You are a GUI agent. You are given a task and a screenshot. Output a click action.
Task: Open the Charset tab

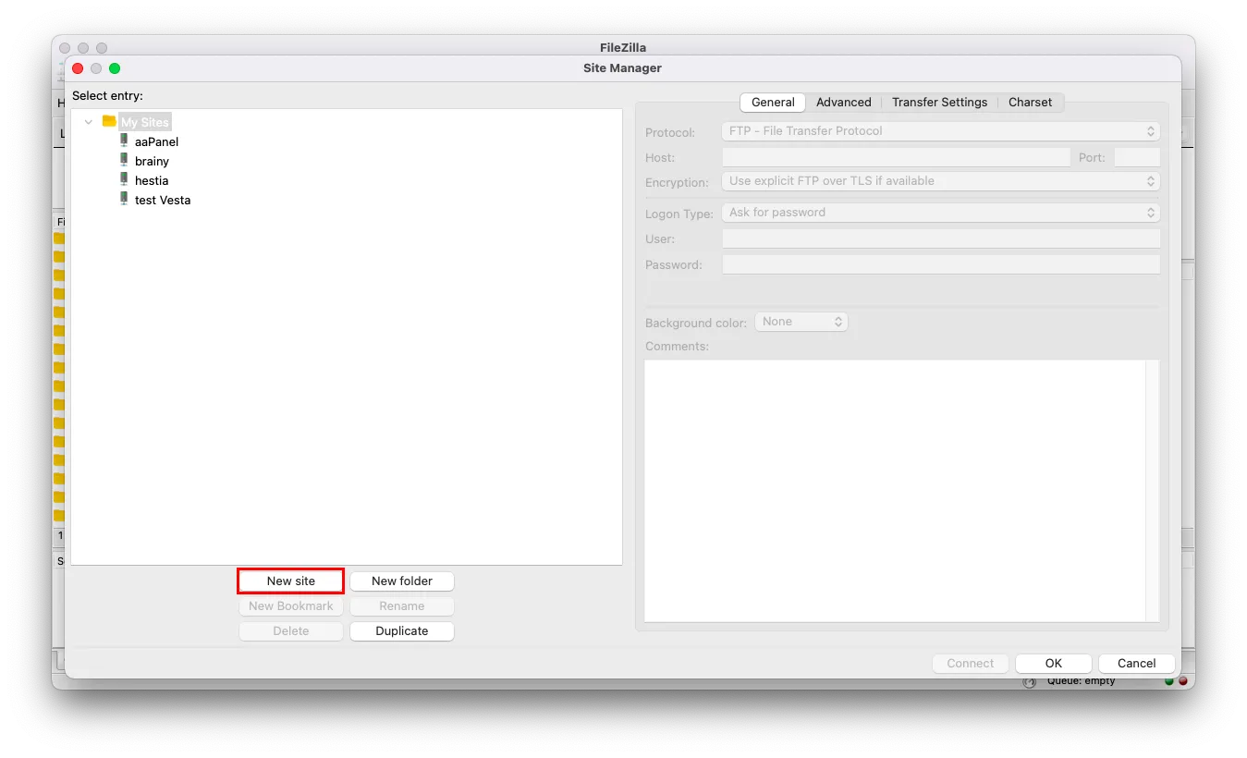tap(1030, 102)
